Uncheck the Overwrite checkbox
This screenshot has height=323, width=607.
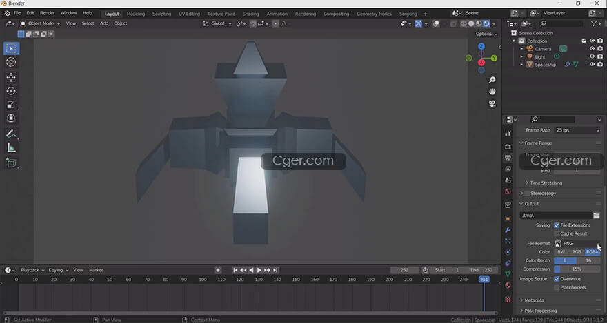click(557, 279)
